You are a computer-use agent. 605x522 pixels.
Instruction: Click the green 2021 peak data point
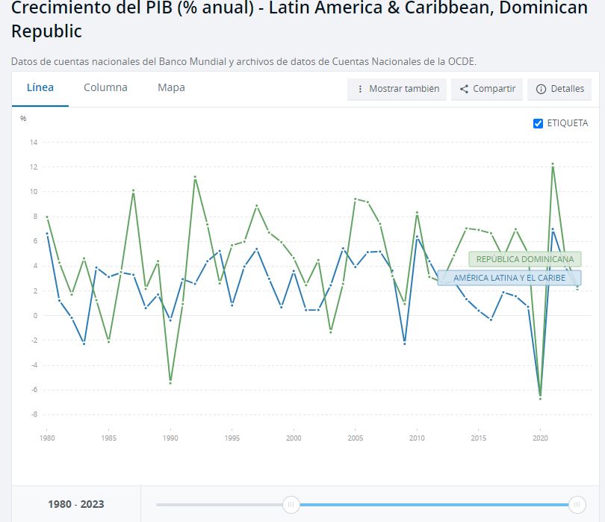[x=553, y=164]
